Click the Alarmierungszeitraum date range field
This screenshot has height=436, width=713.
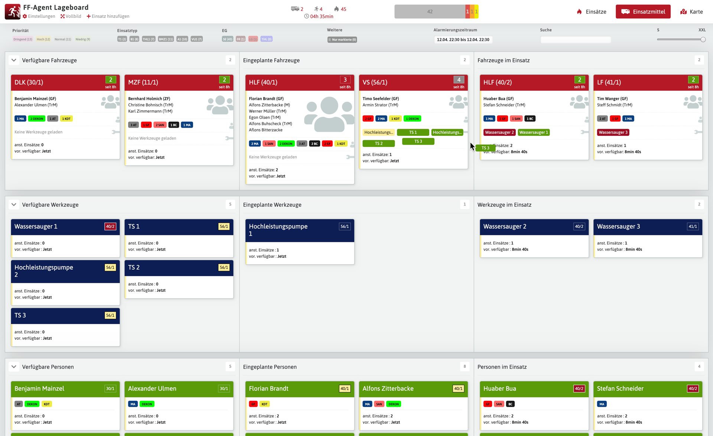point(463,40)
